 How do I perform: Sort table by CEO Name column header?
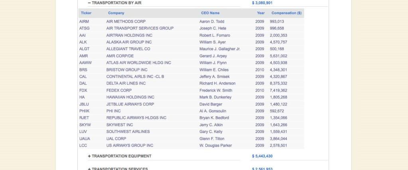coord(210,13)
